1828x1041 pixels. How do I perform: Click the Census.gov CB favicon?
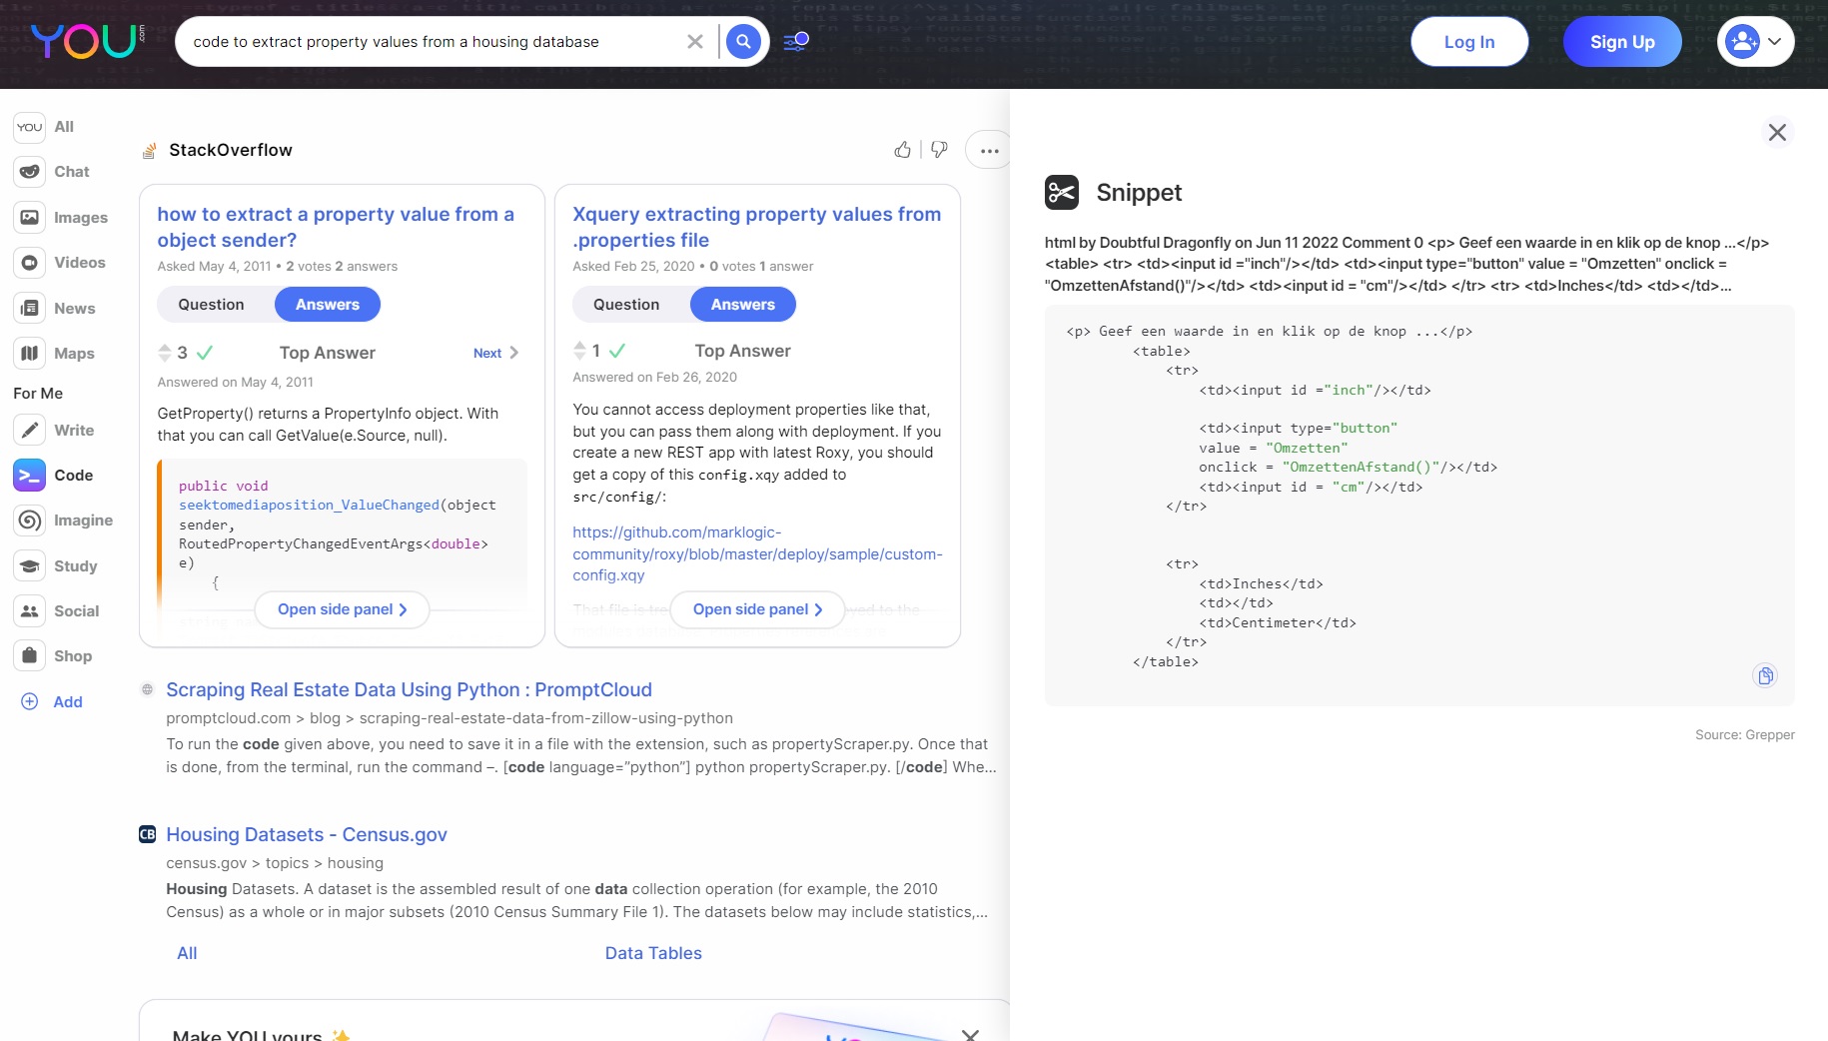[x=147, y=834]
